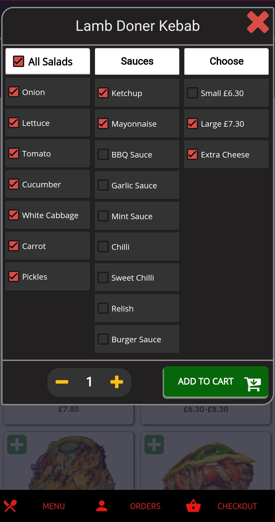The image size is (275, 522).
Task: Switch to the ORDERS tab label
Action: click(145, 506)
